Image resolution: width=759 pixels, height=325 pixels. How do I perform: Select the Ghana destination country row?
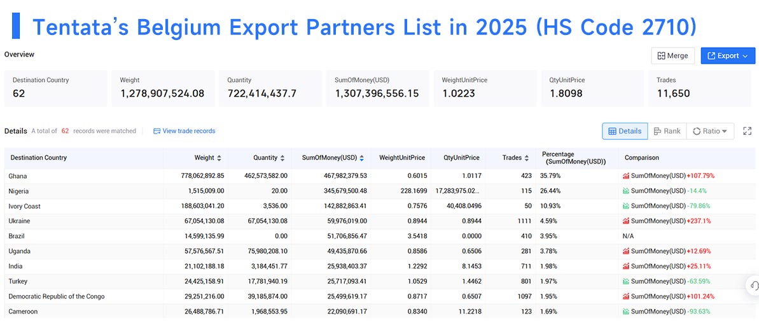(x=379, y=176)
